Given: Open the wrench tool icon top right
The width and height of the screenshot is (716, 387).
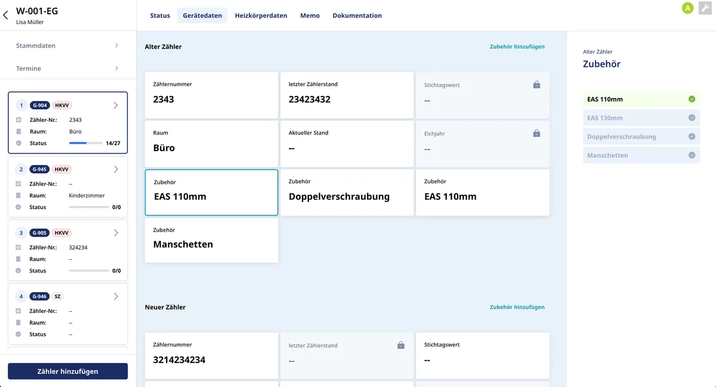Looking at the screenshot, I should coord(706,8).
